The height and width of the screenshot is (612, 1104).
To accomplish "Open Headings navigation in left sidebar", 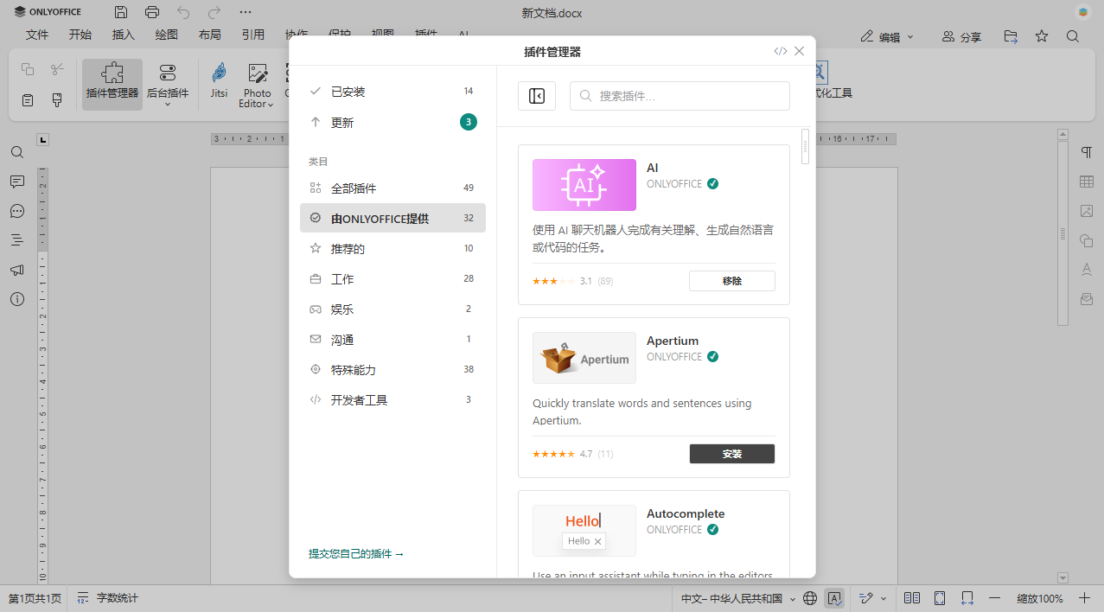I will [17, 240].
